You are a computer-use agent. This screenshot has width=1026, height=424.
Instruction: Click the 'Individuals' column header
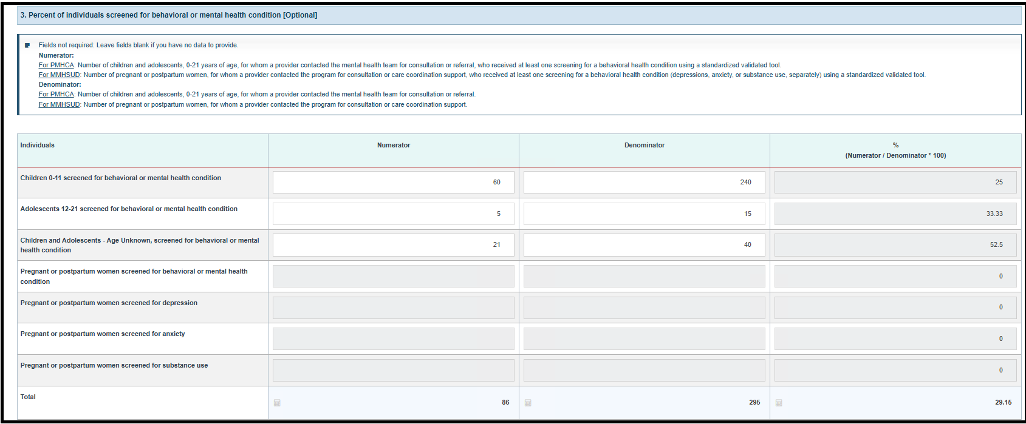38,145
